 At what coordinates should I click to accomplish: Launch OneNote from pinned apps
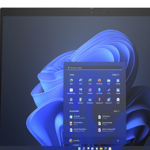point(90,91)
